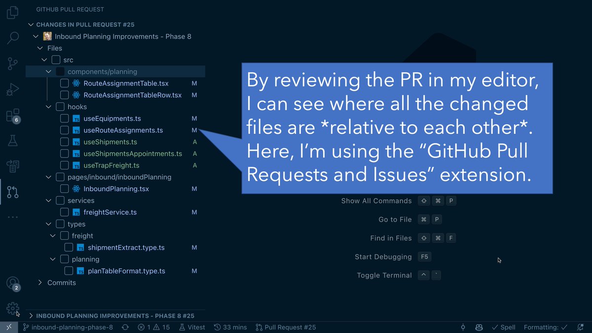This screenshot has height=333, width=592.
Task: Click the React icon of InboundPlanning.tsx
Action: (76, 189)
